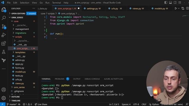Open the Terminal menu

[x=56, y=3]
